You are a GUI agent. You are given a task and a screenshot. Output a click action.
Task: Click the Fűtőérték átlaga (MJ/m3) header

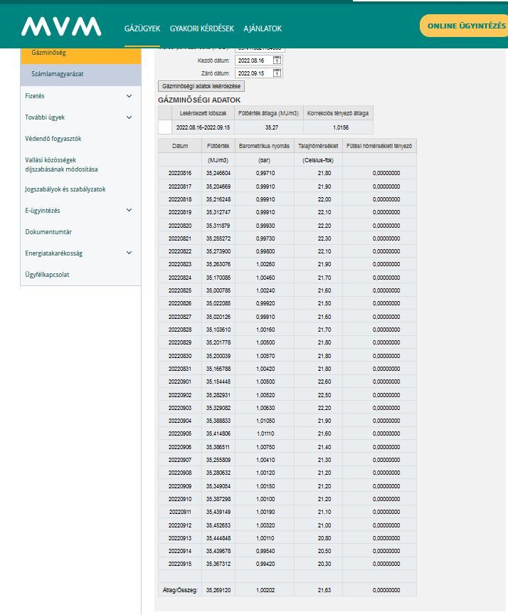pos(268,113)
